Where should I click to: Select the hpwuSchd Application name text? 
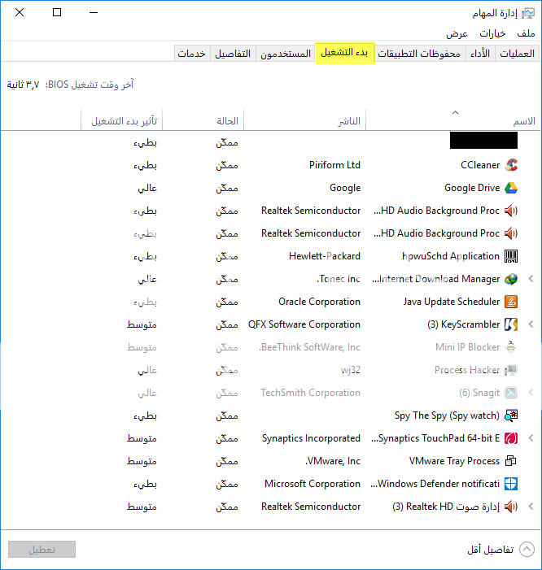pos(451,256)
